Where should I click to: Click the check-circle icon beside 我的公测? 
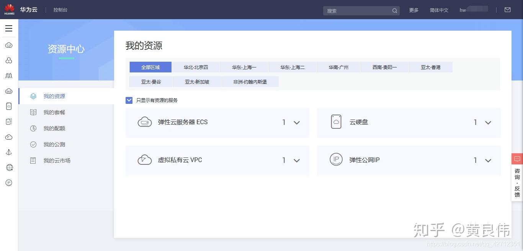tap(33, 144)
